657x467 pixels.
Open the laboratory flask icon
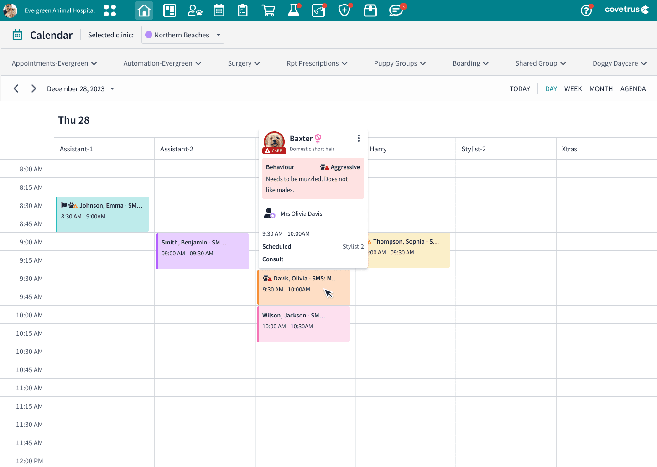coord(294,10)
